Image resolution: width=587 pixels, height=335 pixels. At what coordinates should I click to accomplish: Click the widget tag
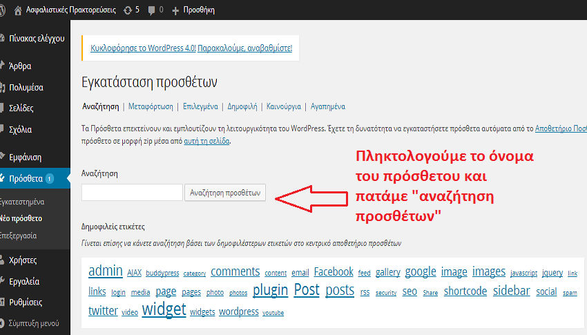coord(164,309)
